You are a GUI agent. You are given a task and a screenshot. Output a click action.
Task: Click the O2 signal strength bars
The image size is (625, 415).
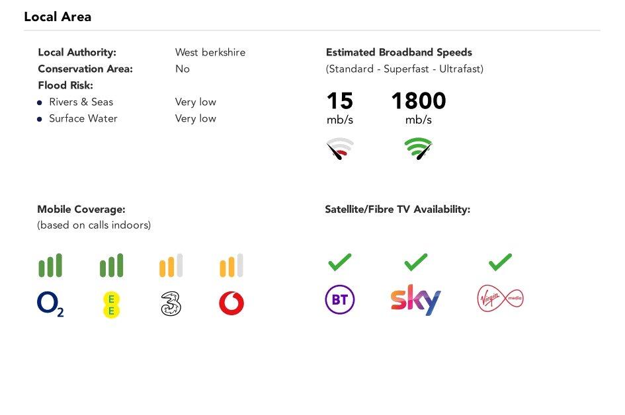(x=50, y=266)
